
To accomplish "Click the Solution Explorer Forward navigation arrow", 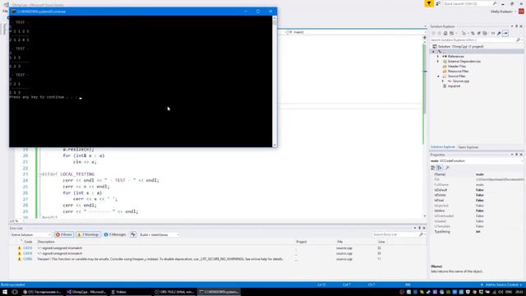I will (440, 33).
